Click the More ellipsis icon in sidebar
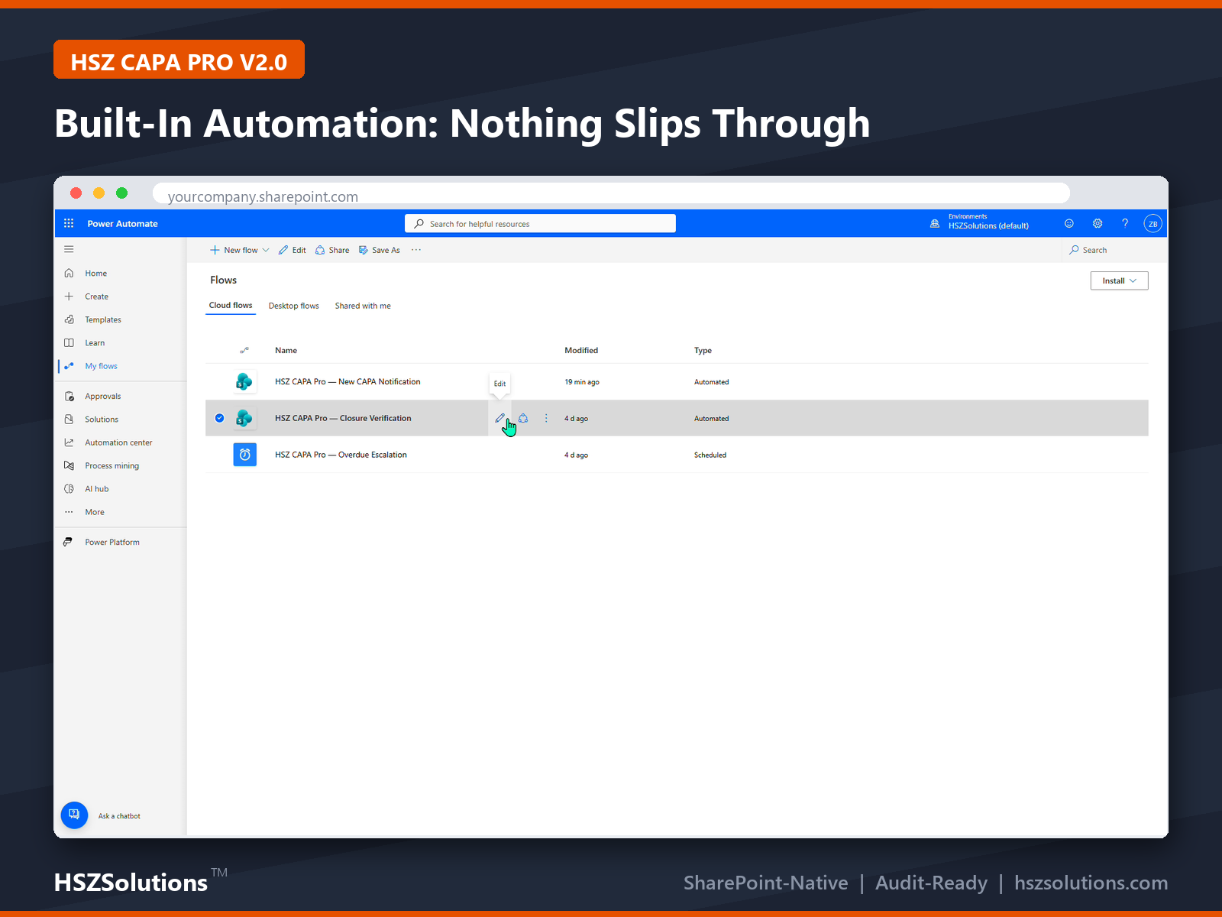Screen dimensions: 1222x917 coord(69,512)
